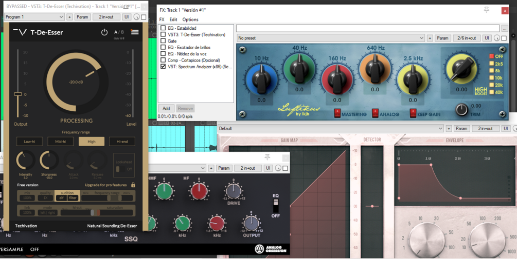
Task: Click the orange 640 Hz knob in Luftikus
Action: pos(375,68)
